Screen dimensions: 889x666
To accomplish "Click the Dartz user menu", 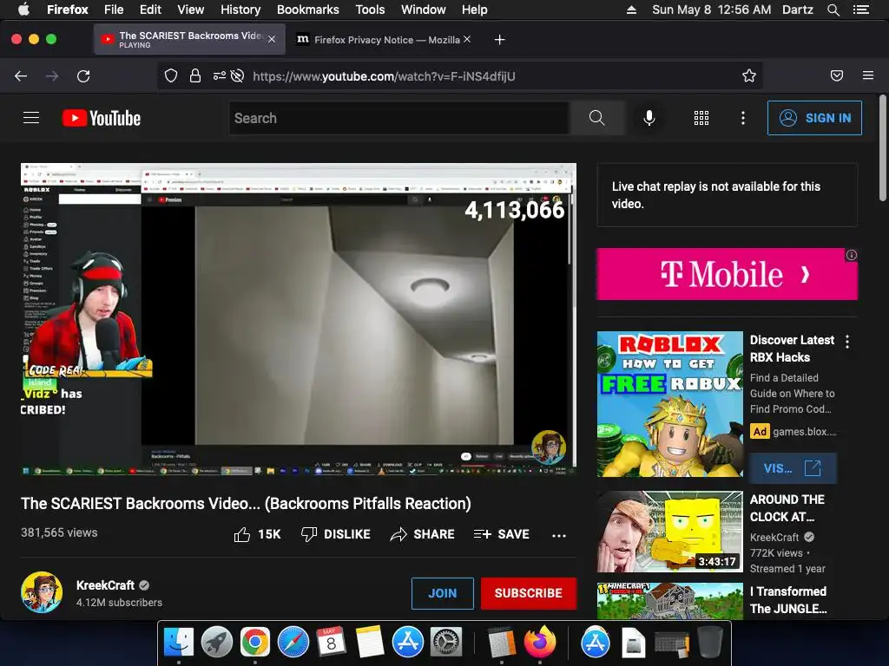I will tap(797, 10).
